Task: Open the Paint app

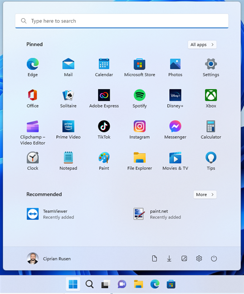Action: coord(104,161)
